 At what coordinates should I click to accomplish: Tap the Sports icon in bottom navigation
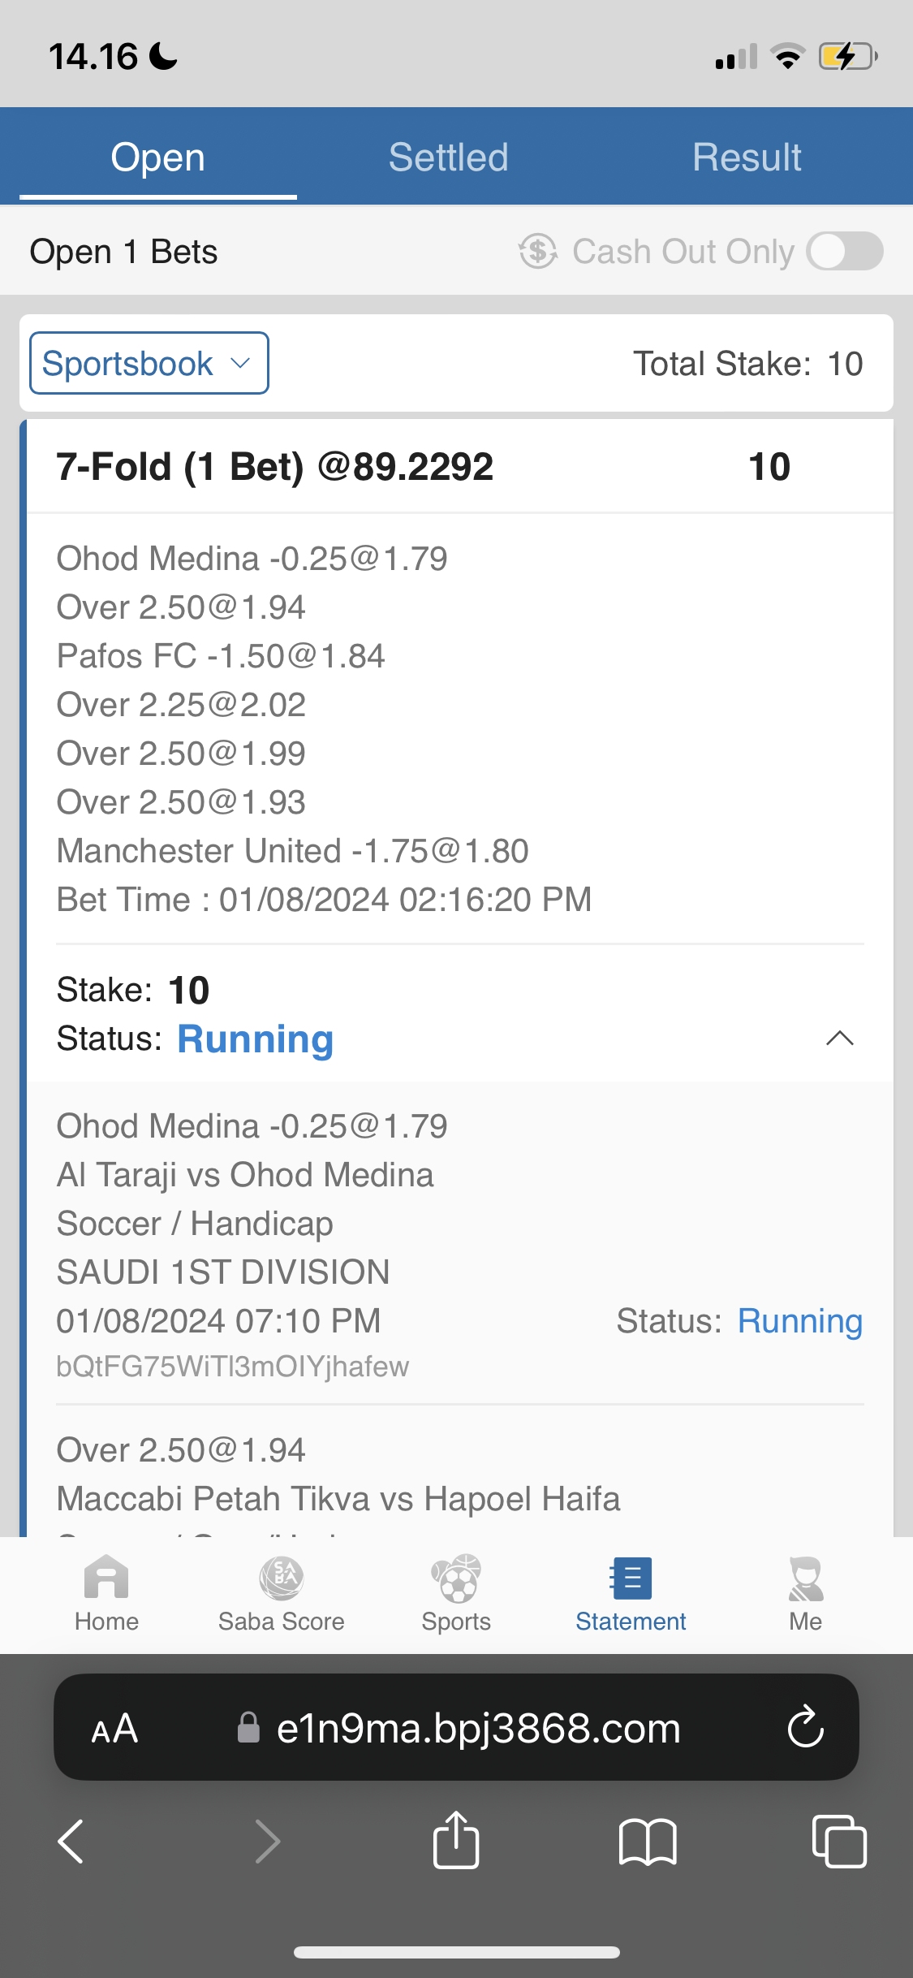point(455,1579)
